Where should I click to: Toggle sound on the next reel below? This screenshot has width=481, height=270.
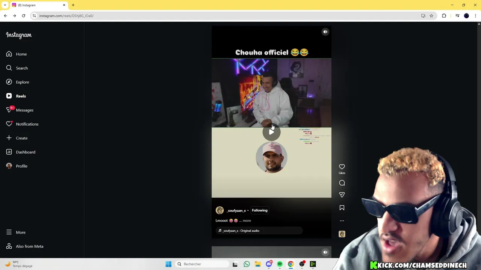pyautogui.click(x=325, y=252)
